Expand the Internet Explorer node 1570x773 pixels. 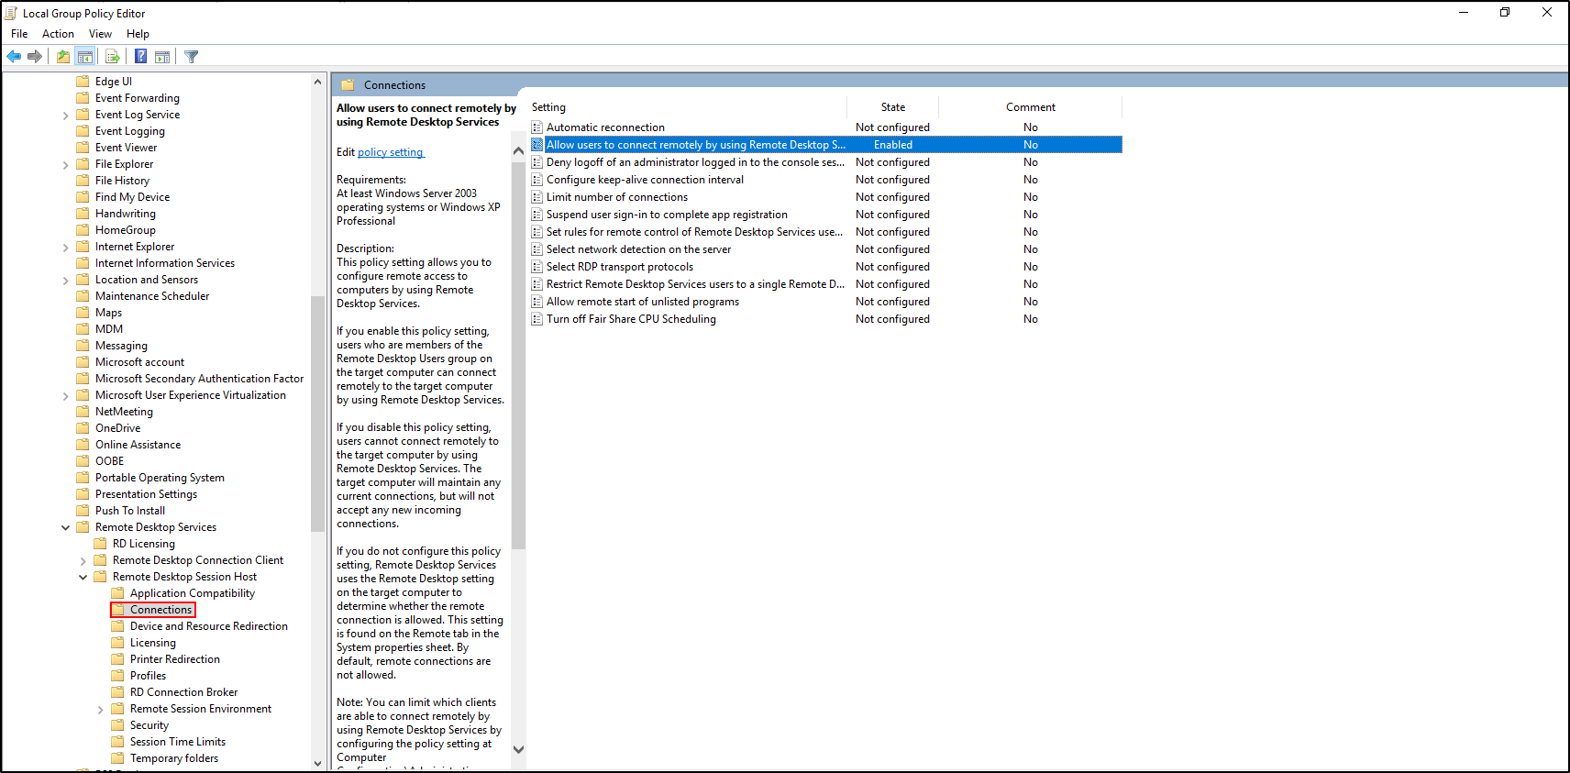click(x=65, y=248)
